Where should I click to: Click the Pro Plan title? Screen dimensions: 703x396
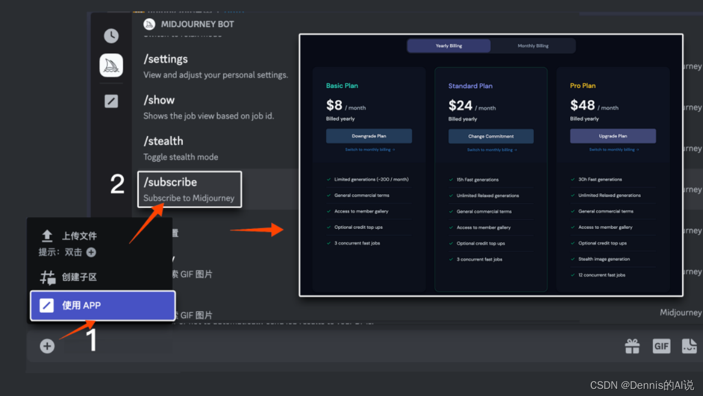(583, 86)
